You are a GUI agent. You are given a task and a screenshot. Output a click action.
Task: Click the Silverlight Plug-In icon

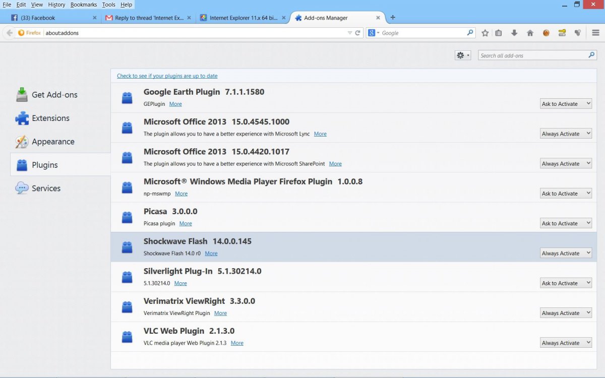coord(127,277)
